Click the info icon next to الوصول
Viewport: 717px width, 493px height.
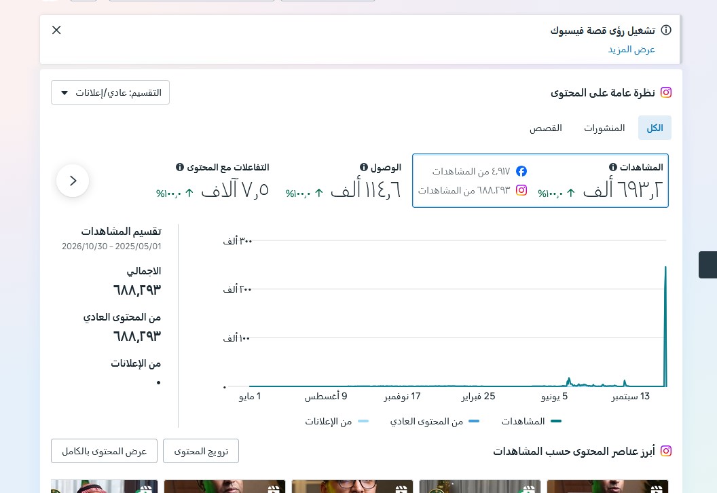364,167
